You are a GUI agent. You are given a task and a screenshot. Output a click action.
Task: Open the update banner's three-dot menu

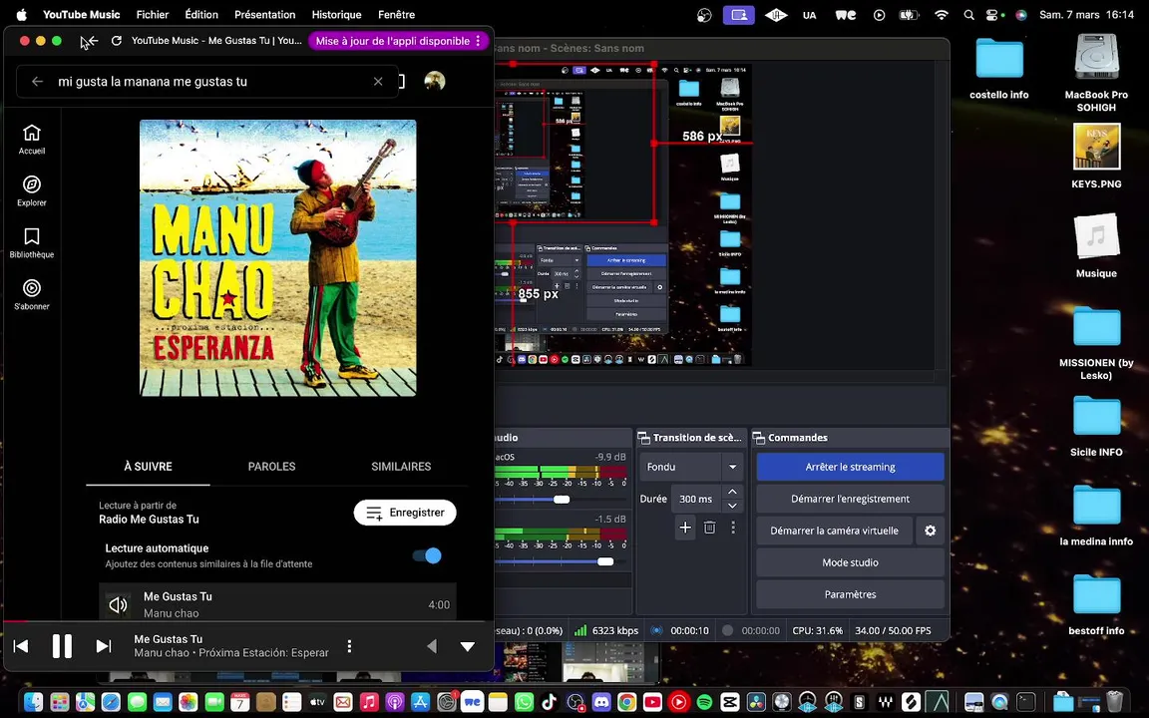[x=478, y=41]
